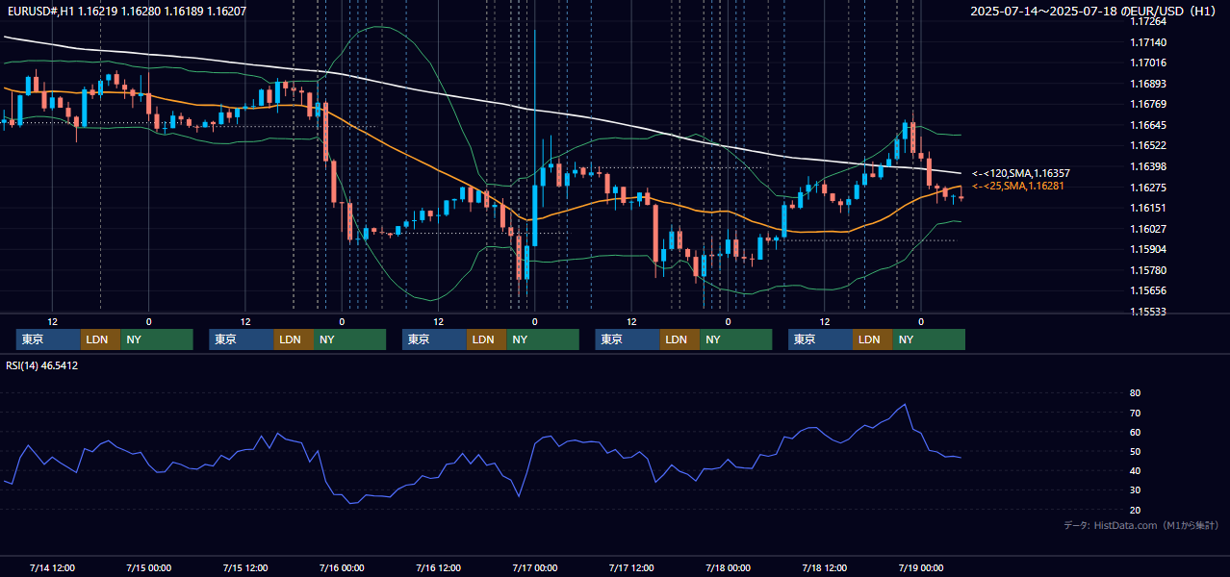Click the 1.17264 price axis label

1149,21
